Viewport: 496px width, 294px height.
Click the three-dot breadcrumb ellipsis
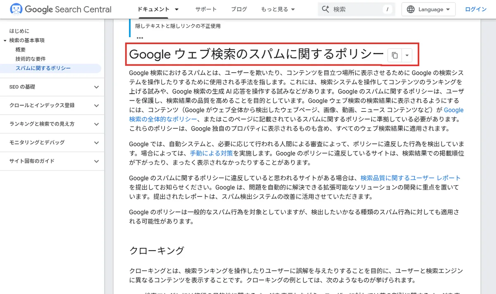(x=140, y=38)
